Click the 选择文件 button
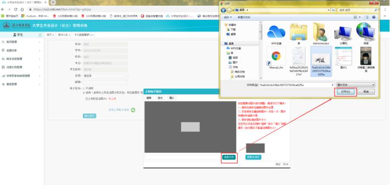Image resolution: width=390 pixels, height=185 pixels. pyautogui.click(x=229, y=157)
